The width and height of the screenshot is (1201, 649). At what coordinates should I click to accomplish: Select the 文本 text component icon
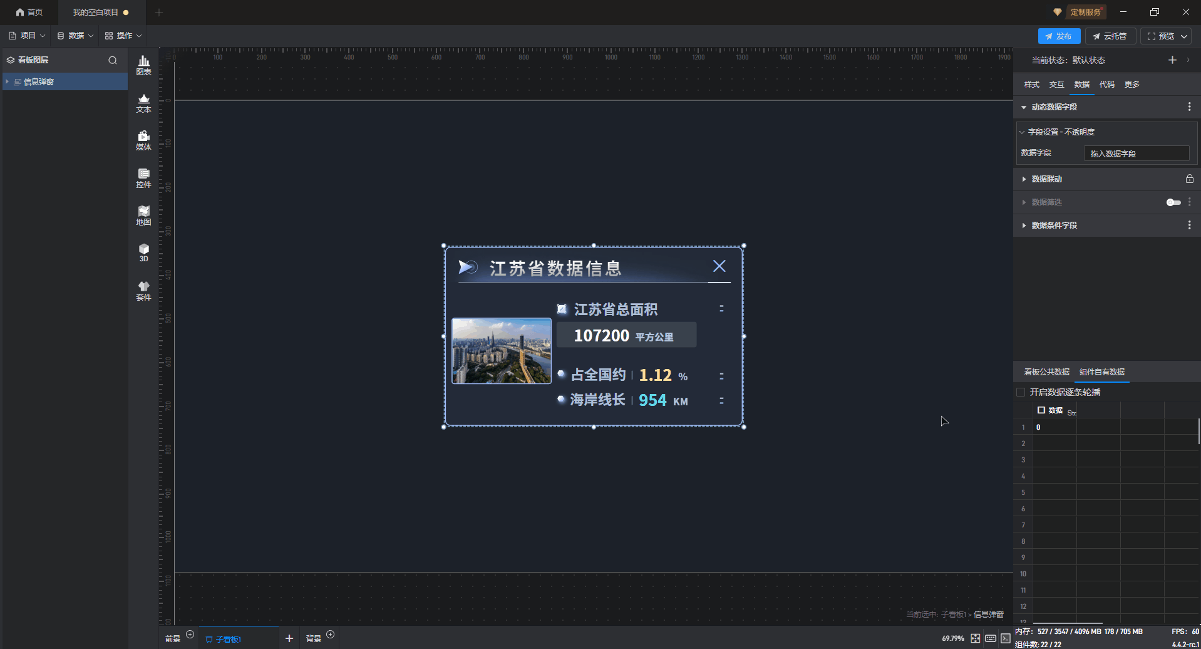tap(143, 103)
